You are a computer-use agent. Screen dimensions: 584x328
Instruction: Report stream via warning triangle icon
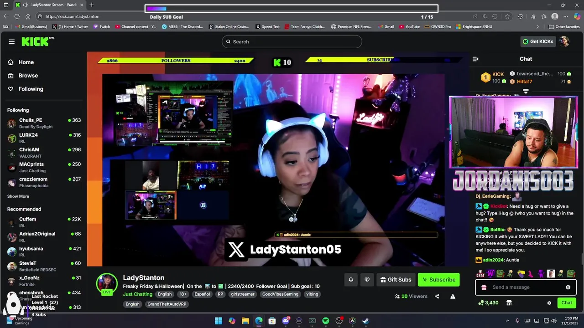[453, 297]
